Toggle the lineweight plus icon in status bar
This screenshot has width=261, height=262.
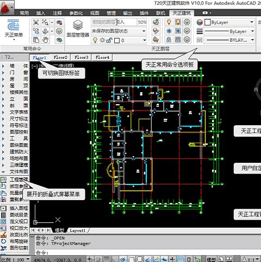pyautogui.click(x=172, y=259)
